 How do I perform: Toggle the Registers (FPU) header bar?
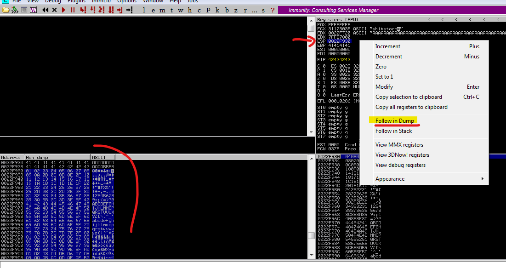(410, 20)
